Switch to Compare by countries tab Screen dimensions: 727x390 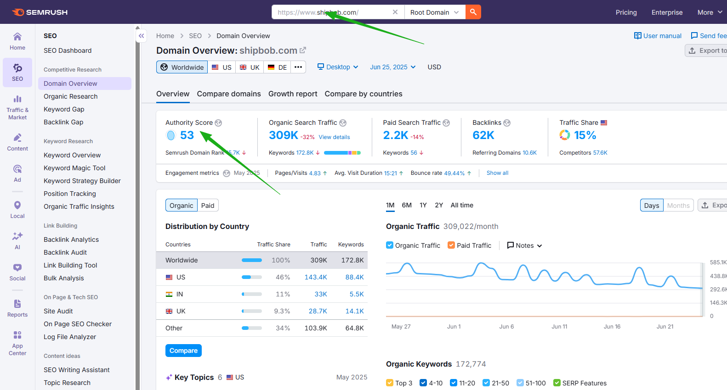363,94
